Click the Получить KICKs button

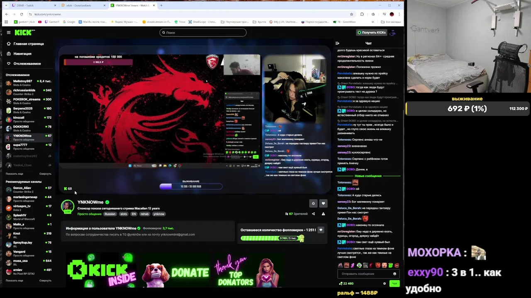click(372, 32)
